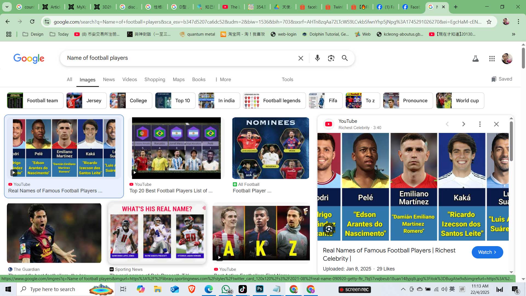
Task: Open The Guardian Messi image result
Action: coord(54,233)
